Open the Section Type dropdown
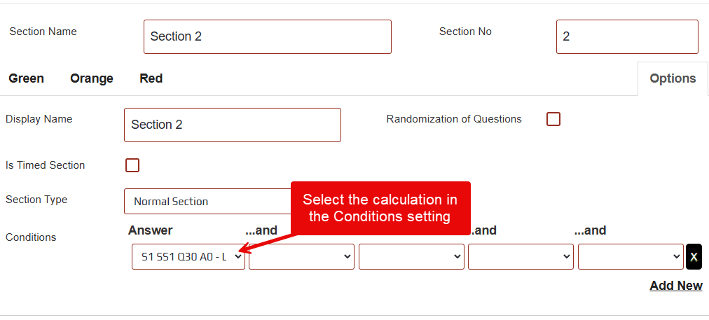Image resolution: width=709 pixels, height=320 pixels. point(207,202)
